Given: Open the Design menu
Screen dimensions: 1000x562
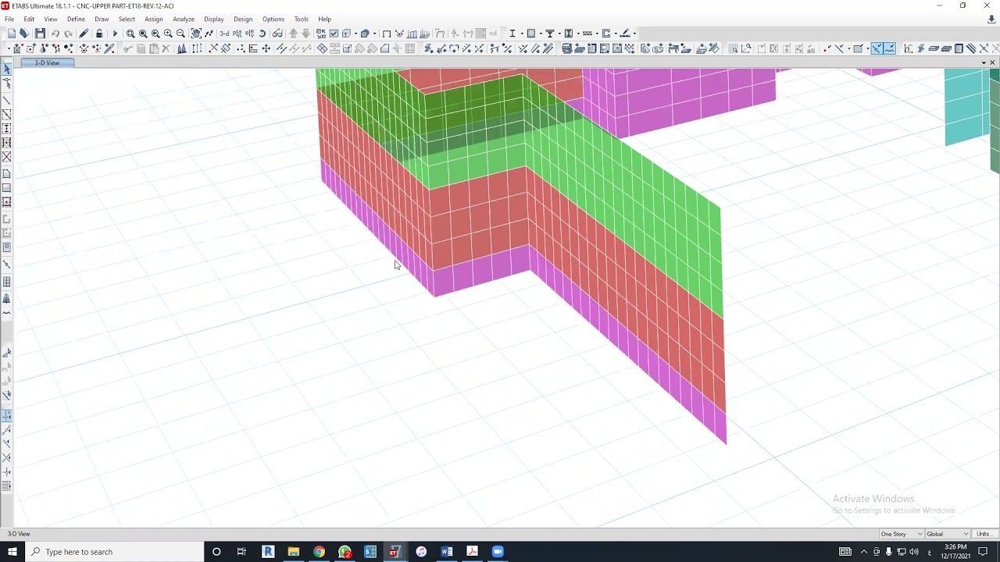Looking at the screenshot, I should 243,19.
